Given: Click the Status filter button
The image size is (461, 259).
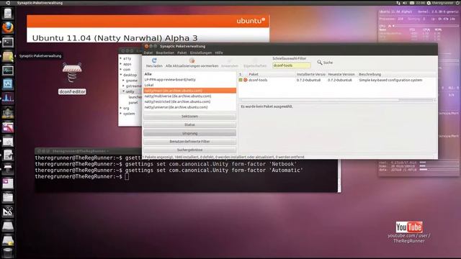Looking at the screenshot, I should click(189, 124).
